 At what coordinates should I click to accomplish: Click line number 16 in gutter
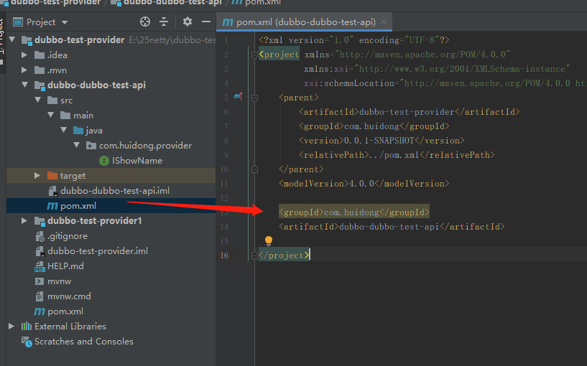click(x=224, y=255)
